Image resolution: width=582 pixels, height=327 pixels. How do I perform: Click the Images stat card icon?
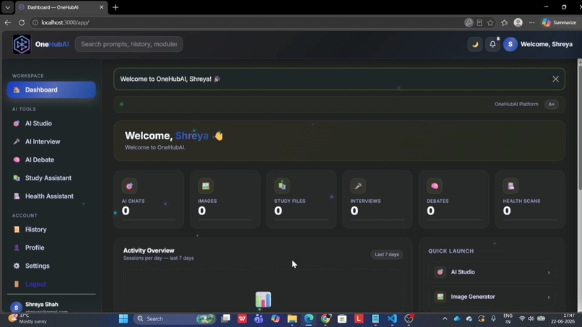(206, 186)
